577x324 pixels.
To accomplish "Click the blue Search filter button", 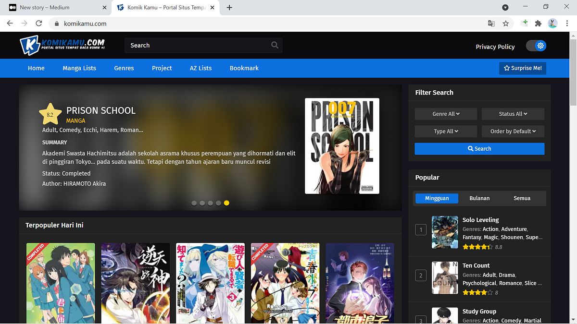I will pyautogui.click(x=479, y=149).
